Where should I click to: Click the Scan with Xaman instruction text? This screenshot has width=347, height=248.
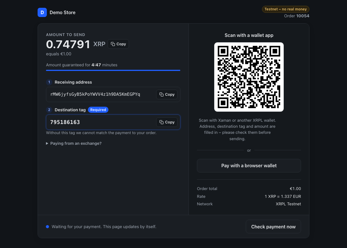tap(237, 129)
